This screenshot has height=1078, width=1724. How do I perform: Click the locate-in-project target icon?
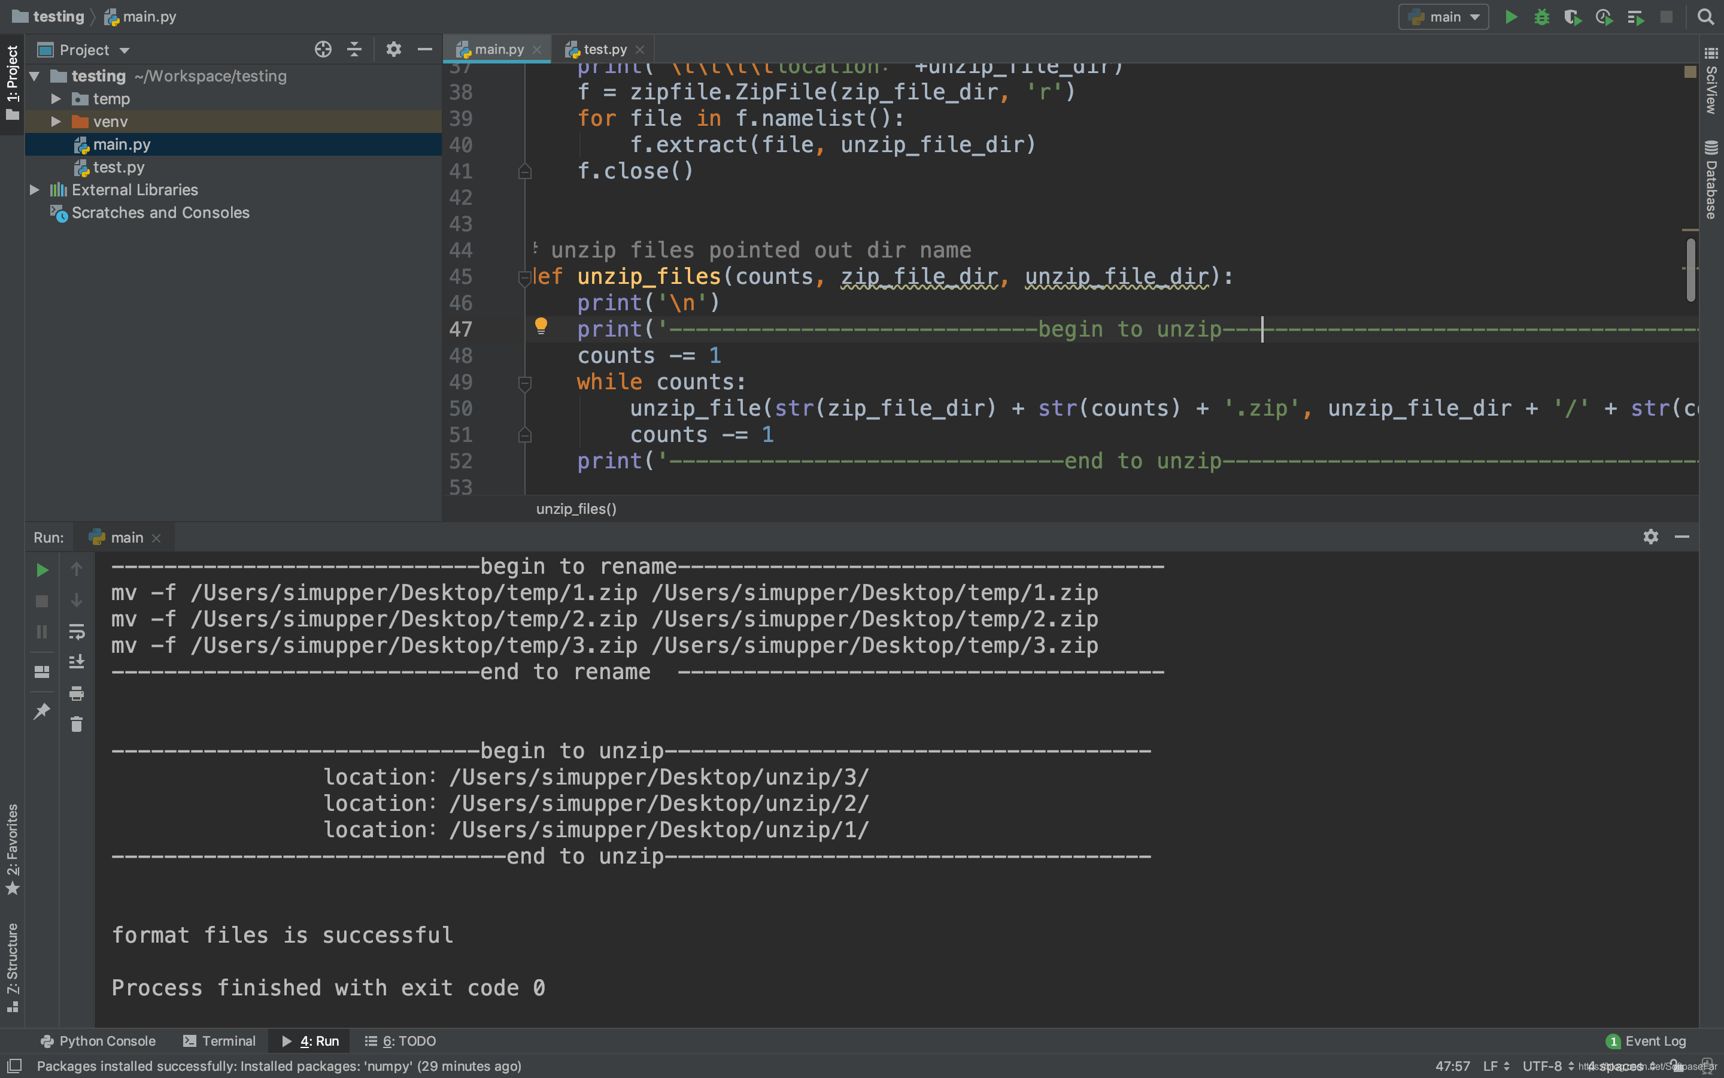click(x=323, y=49)
